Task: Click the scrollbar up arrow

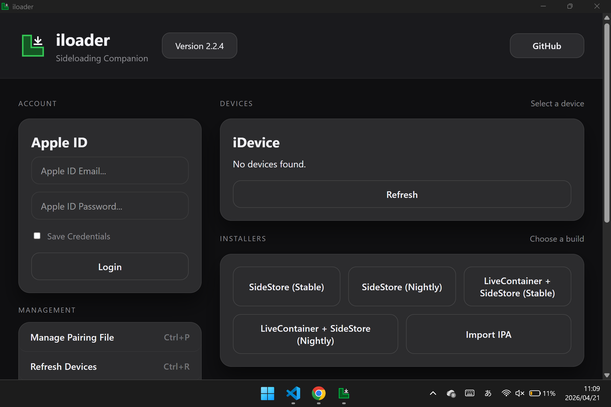Action: [607, 18]
